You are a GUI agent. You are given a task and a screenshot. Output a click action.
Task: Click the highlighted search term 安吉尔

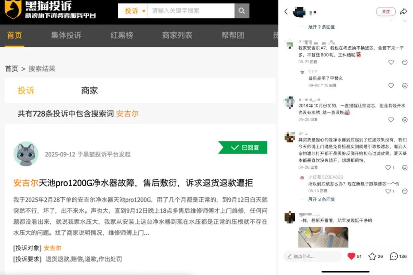click(127, 114)
